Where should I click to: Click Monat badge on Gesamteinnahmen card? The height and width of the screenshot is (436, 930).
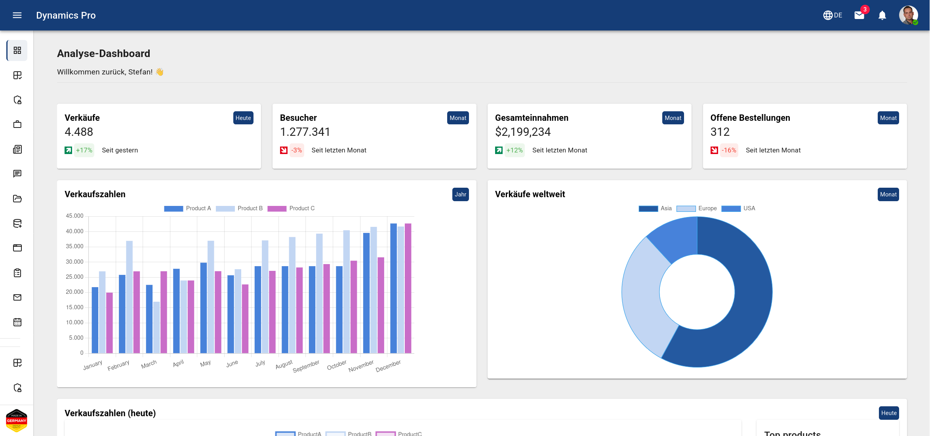tap(673, 118)
